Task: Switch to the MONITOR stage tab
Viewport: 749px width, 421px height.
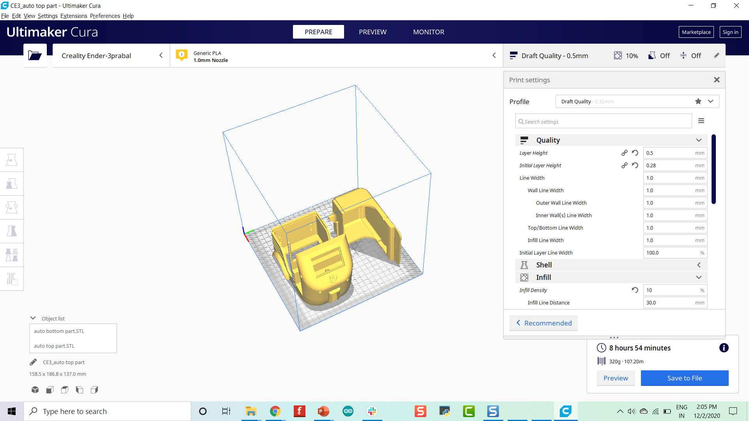Action: coord(429,32)
